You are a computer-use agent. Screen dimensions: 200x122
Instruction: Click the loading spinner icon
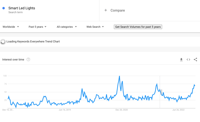click(3, 42)
